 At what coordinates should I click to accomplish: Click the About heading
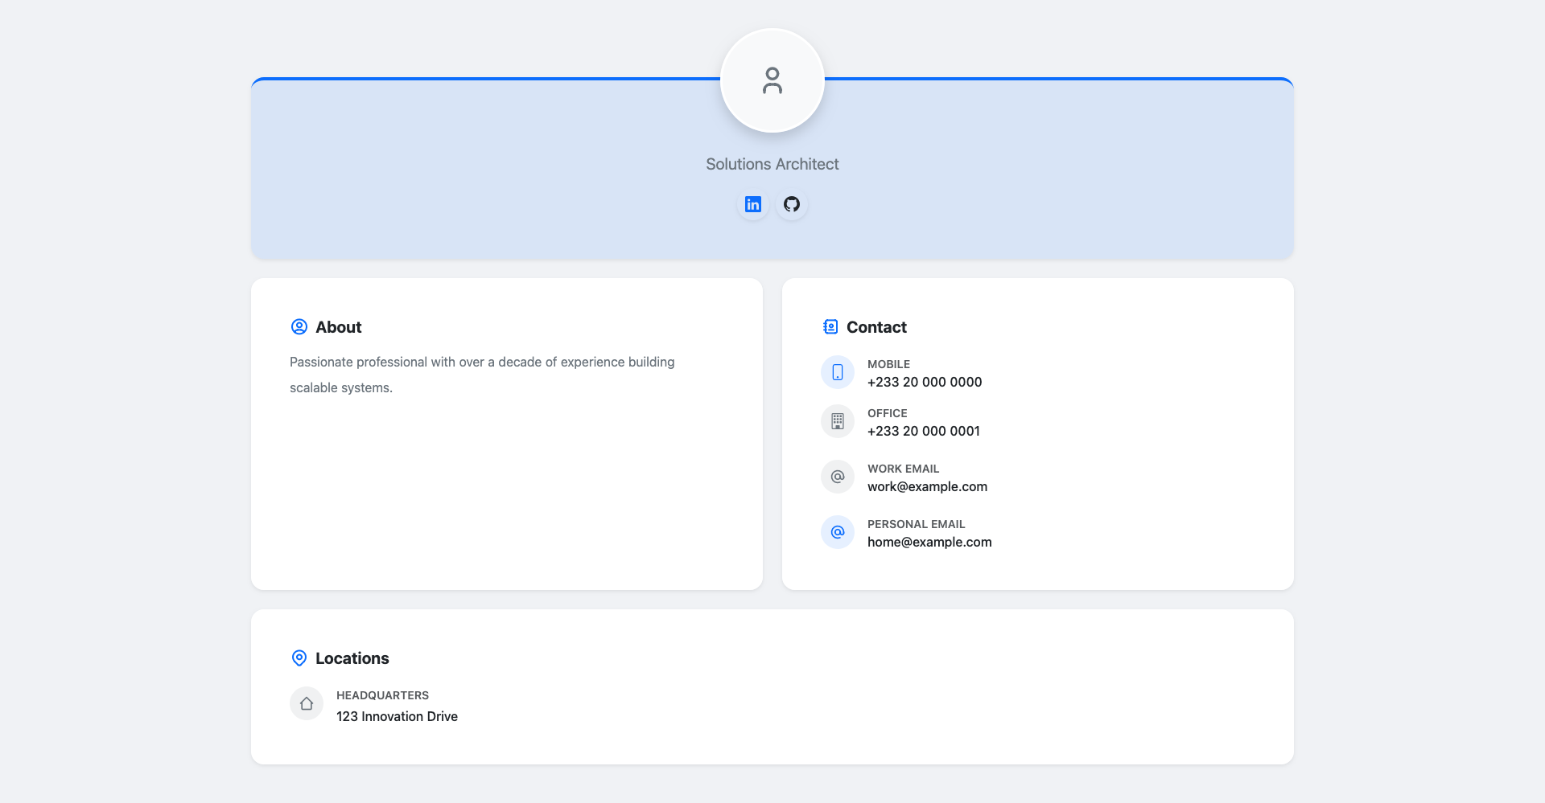point(338,327)
